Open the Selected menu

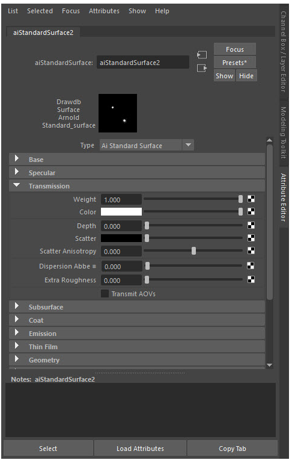pos(40,11)
